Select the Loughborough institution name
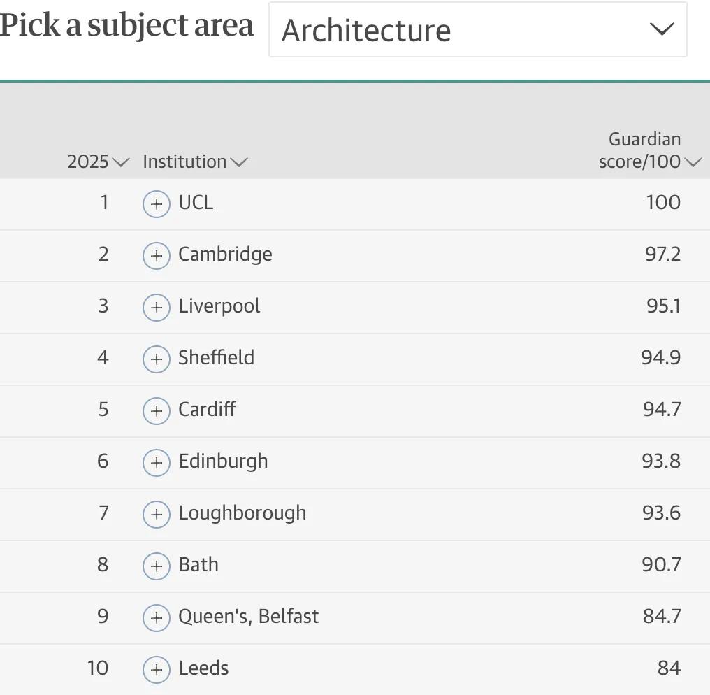 click(242, 513)
